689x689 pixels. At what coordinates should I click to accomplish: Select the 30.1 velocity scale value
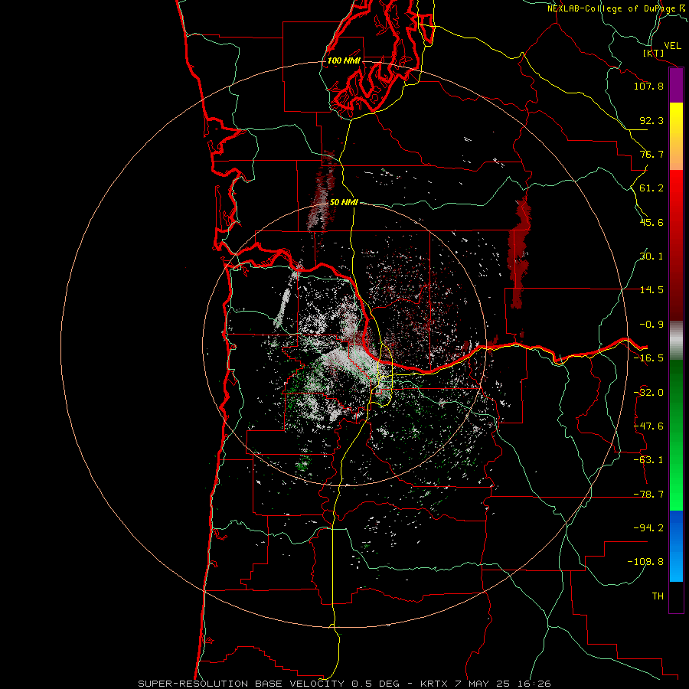(x=651, y=256)
